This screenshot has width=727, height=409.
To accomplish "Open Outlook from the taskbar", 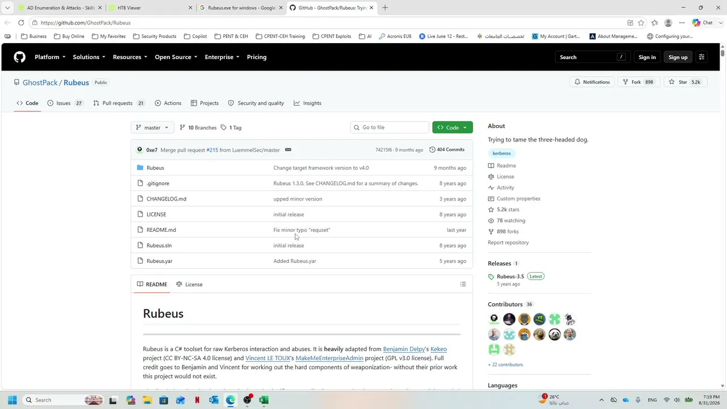I will pyautogui.click(x=214, y=400).
